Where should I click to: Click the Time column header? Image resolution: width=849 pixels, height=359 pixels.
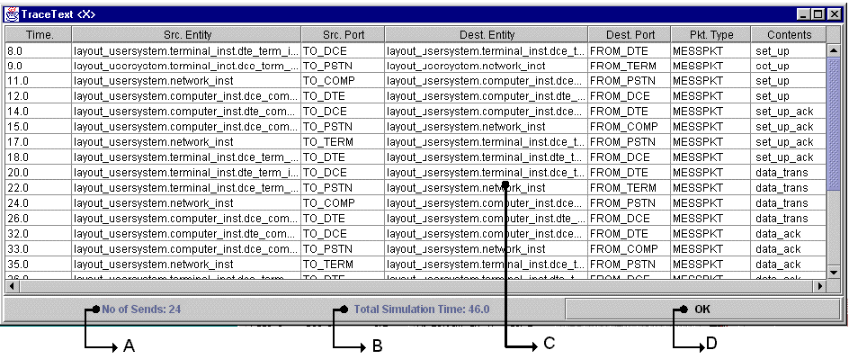click(39, 35)
